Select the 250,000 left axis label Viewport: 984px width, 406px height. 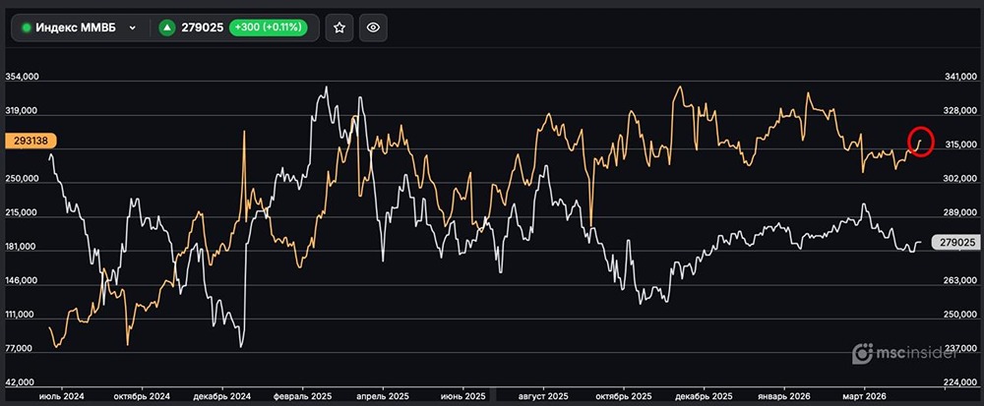(22, 179)
